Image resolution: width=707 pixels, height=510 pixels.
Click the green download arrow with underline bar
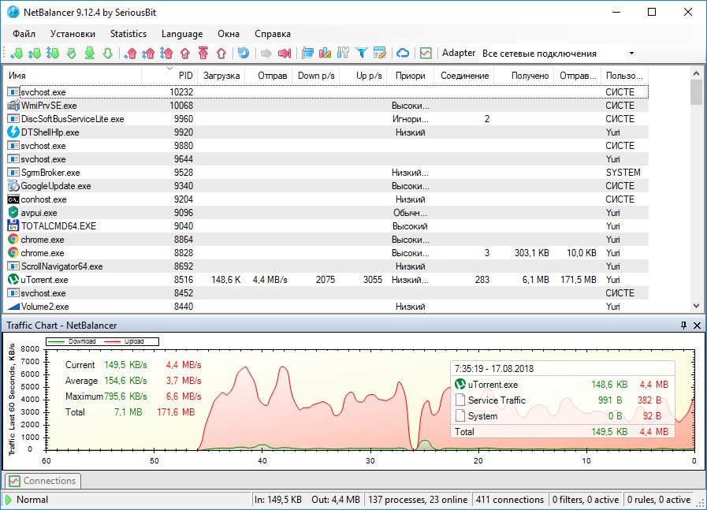[90, 54]
